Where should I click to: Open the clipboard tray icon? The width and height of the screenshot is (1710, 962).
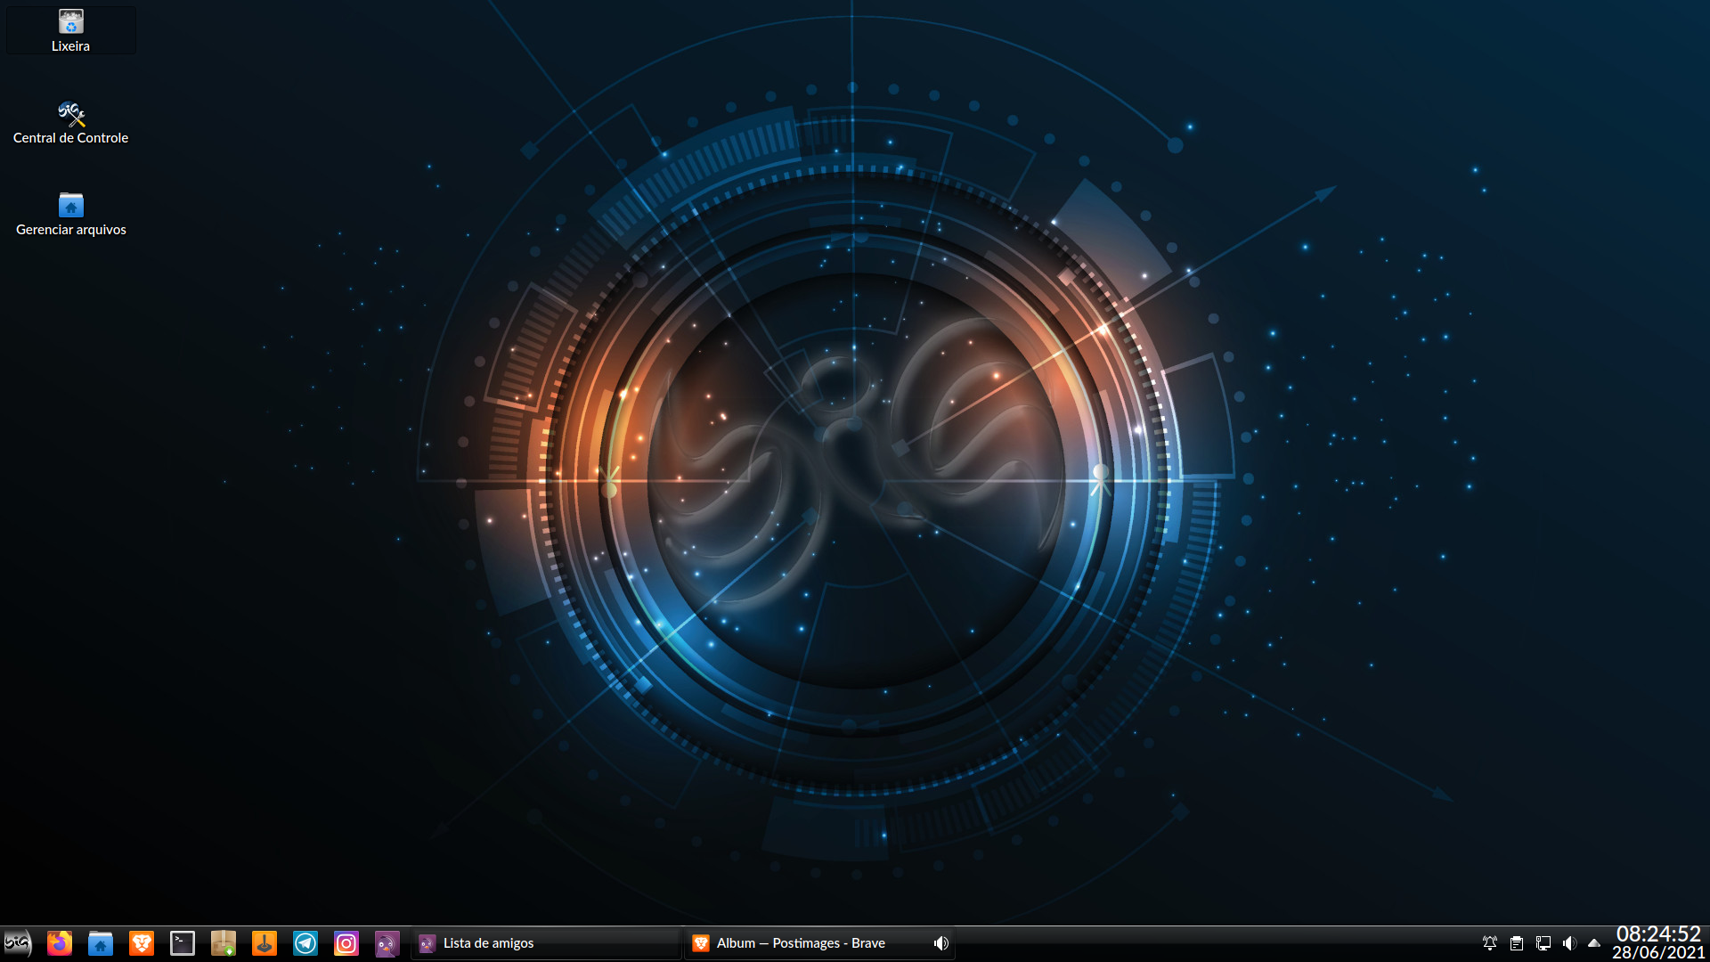1517,943
